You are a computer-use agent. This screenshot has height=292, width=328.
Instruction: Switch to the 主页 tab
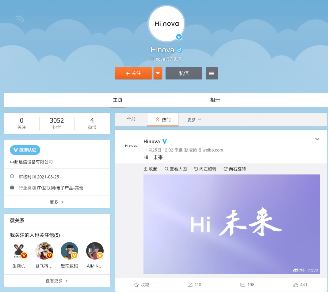(118, 100)
